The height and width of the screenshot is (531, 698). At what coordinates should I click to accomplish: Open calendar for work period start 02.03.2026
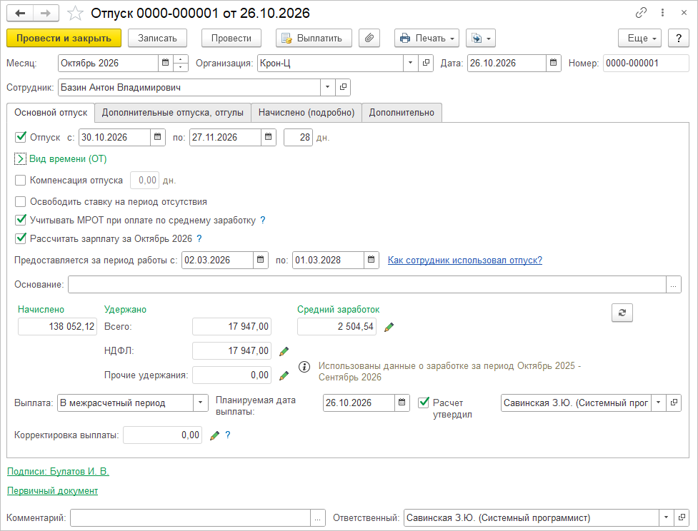[261, 261]
